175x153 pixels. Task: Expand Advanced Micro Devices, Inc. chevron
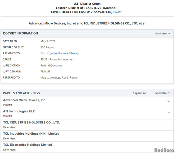[169, 101]
